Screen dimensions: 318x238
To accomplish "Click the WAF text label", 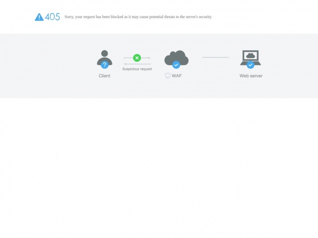I will (x=176, y=76).
